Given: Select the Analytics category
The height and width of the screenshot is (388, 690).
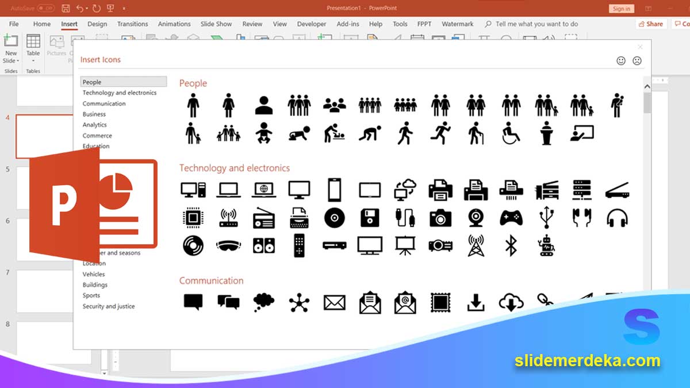Looking at the screenshot, I should [x=95, y=125].
